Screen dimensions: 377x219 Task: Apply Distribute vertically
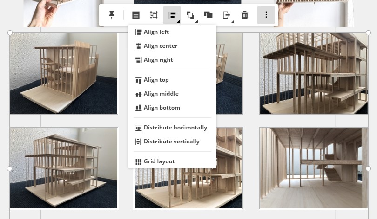tap(171, 142)
